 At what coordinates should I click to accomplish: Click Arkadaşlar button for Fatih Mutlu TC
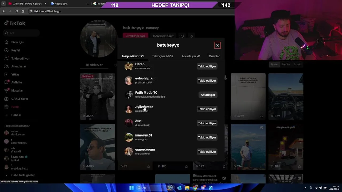coord(208,95)
